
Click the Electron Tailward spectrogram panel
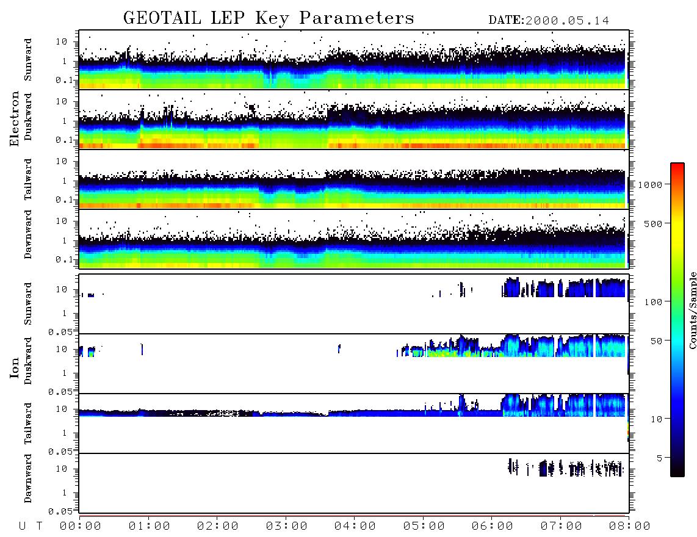354,179
